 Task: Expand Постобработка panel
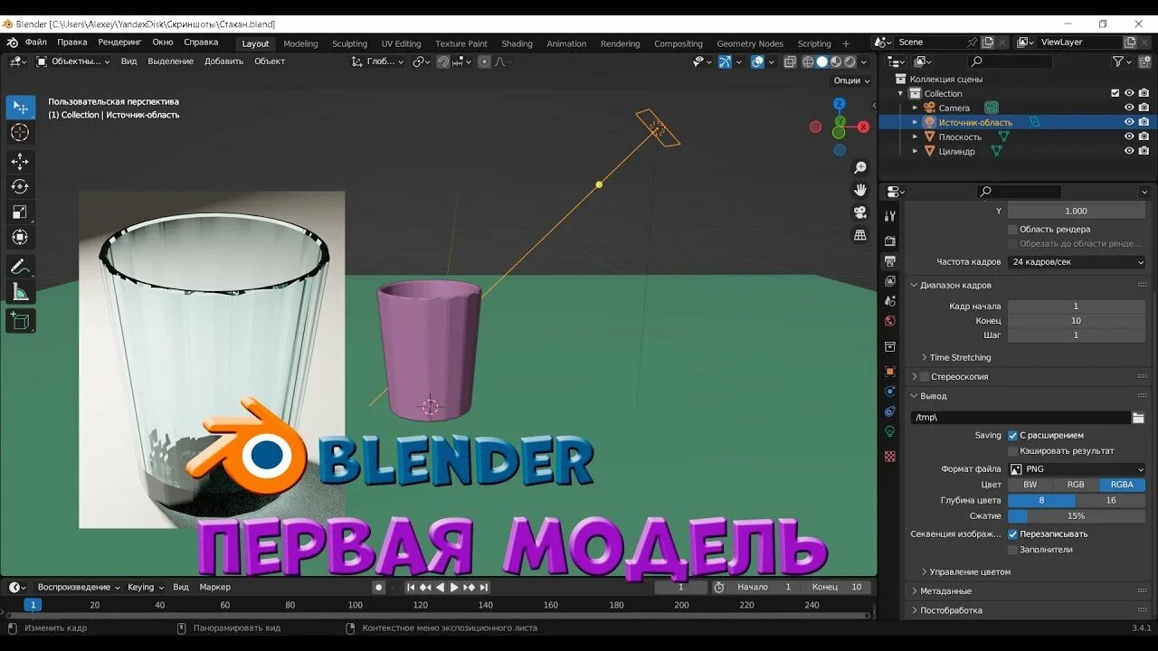click(x=950, y=610)
